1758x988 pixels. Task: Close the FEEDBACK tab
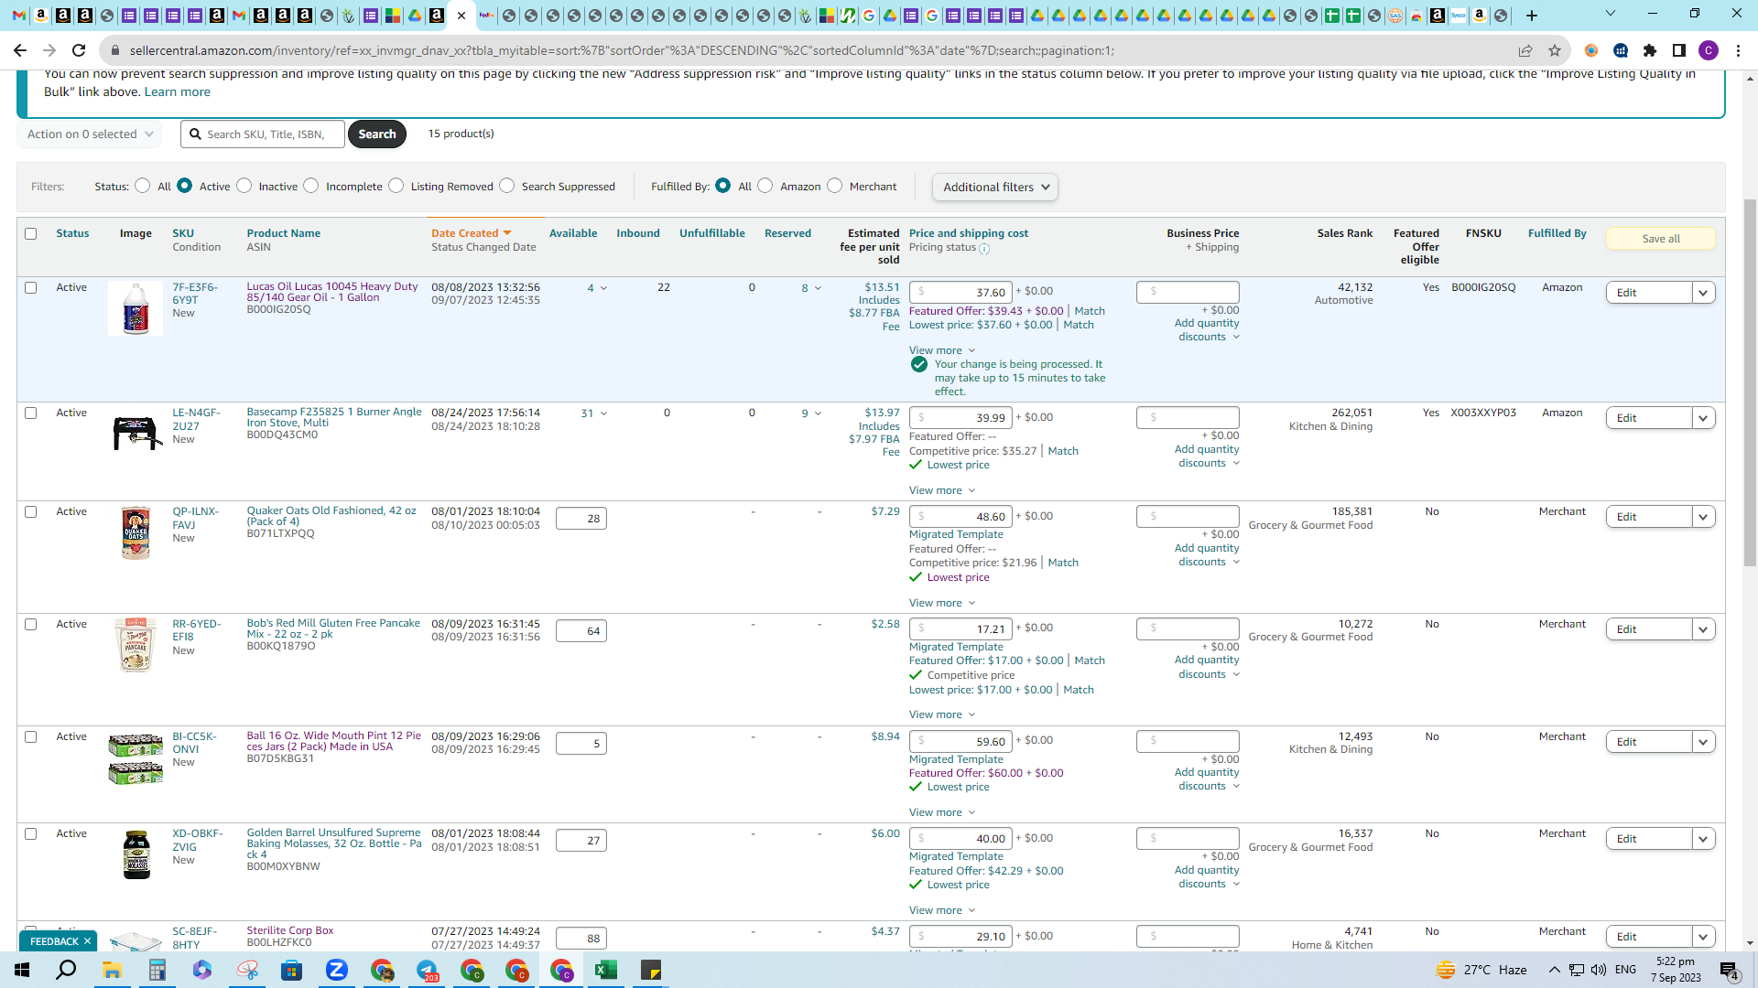click(87, 941)
